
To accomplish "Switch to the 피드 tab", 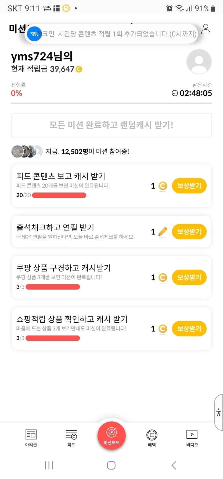I will click(71, 438).
